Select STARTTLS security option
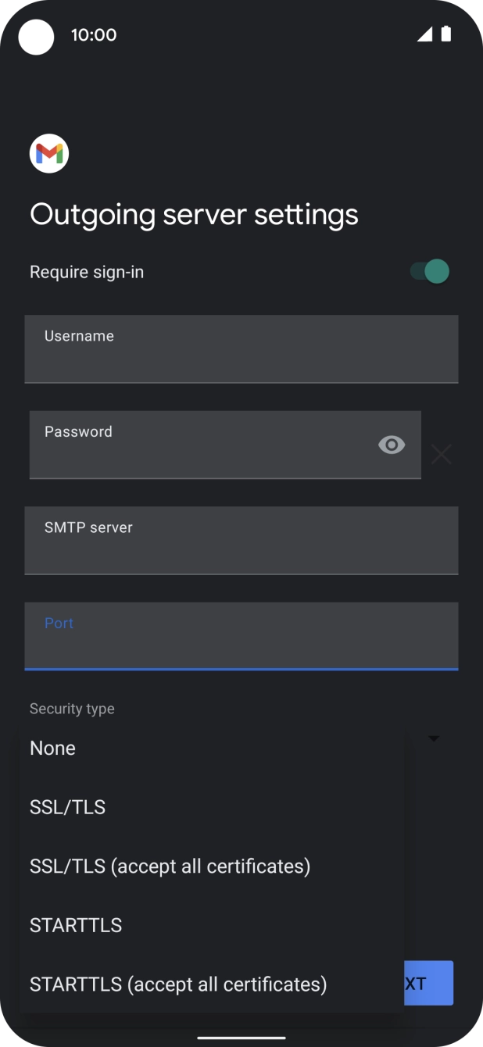 coord(76,925)
